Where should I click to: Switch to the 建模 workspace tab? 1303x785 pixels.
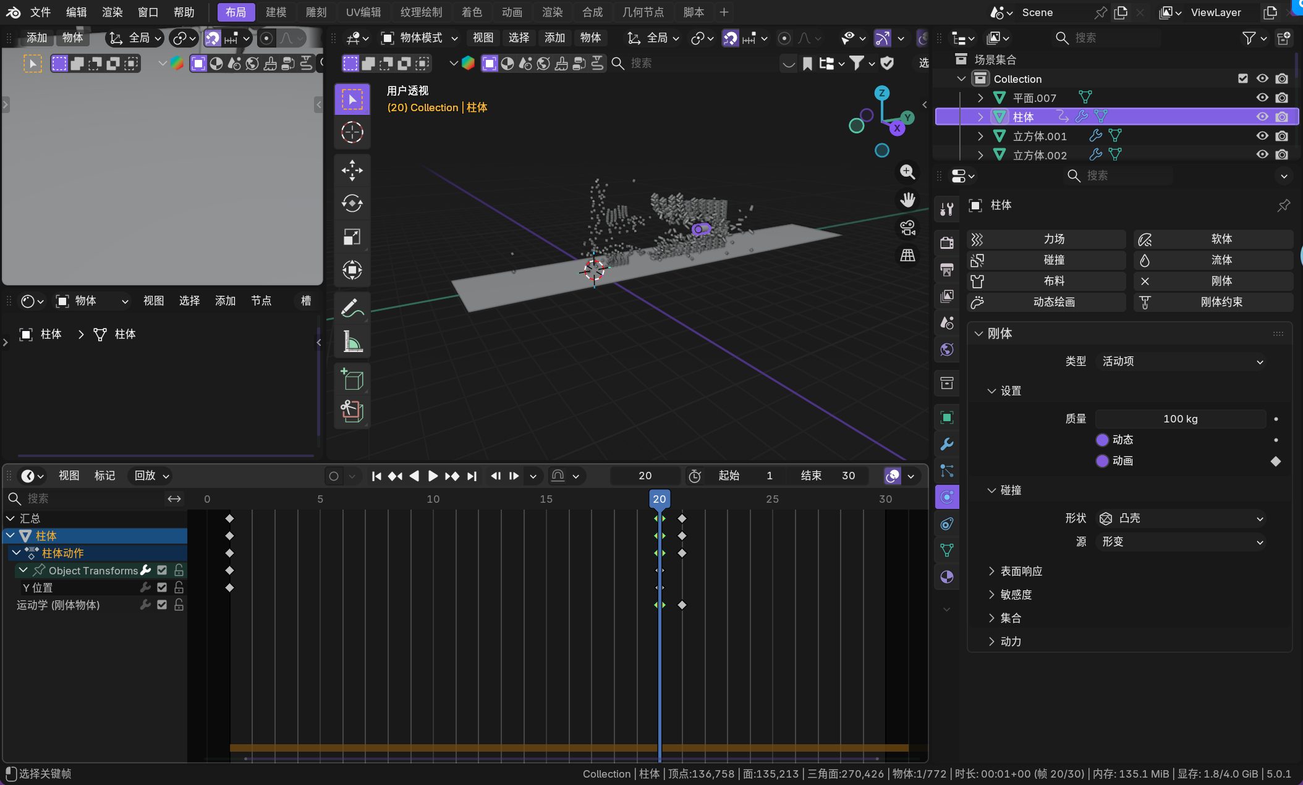pyautogui.click(x=276, y=12)
